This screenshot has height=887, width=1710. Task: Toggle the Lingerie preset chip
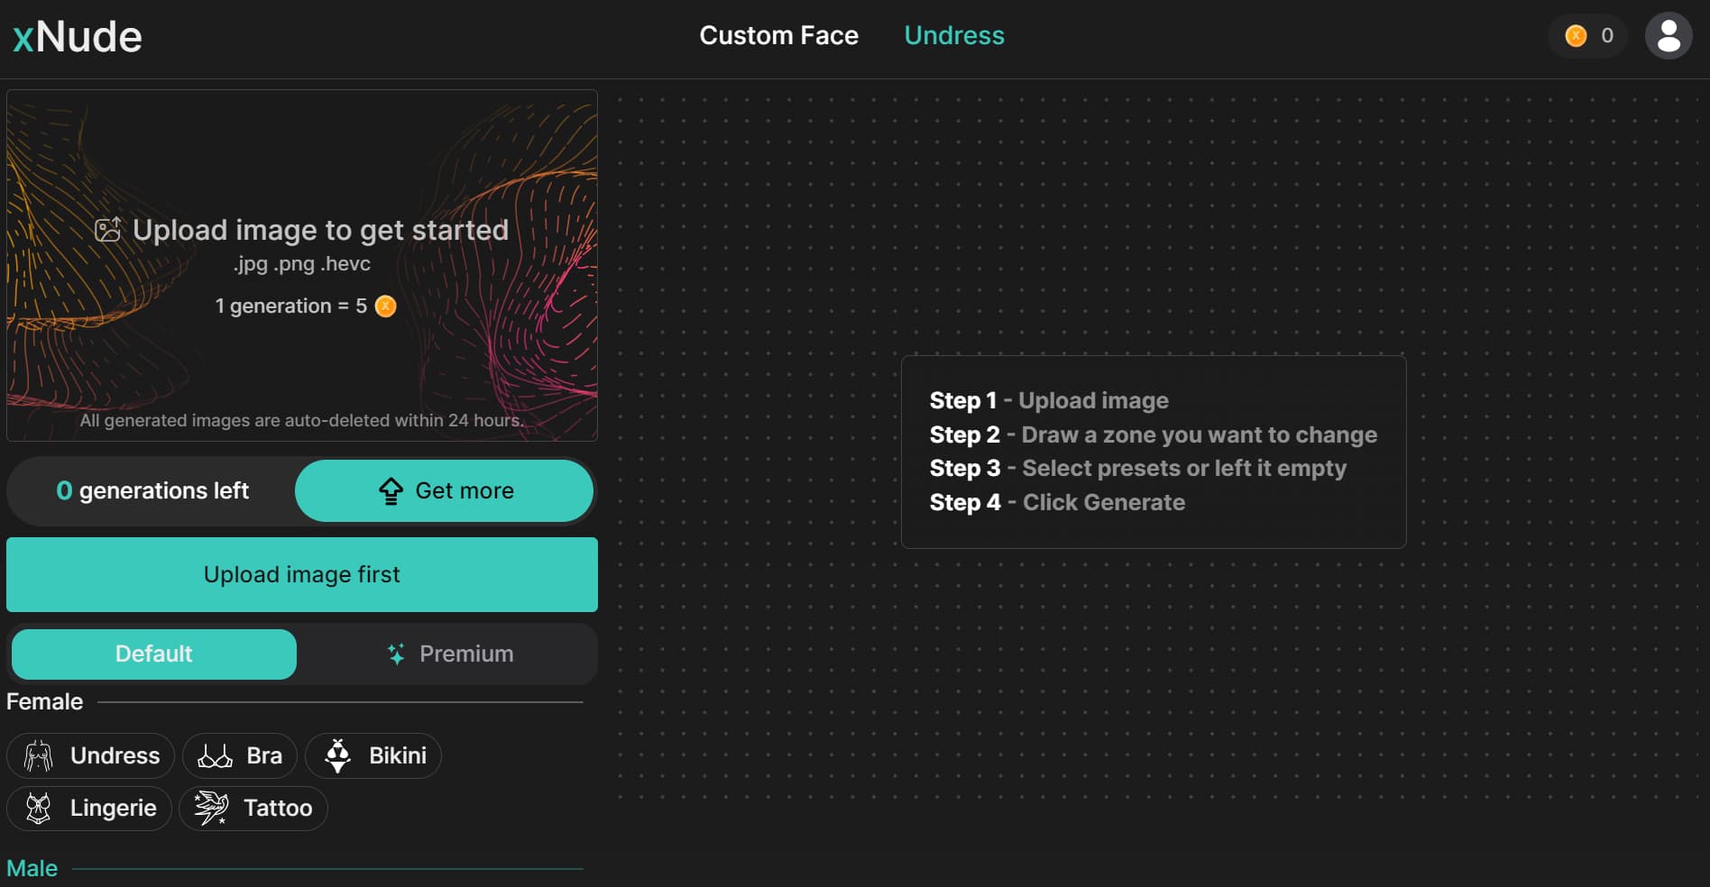(89, 809)
